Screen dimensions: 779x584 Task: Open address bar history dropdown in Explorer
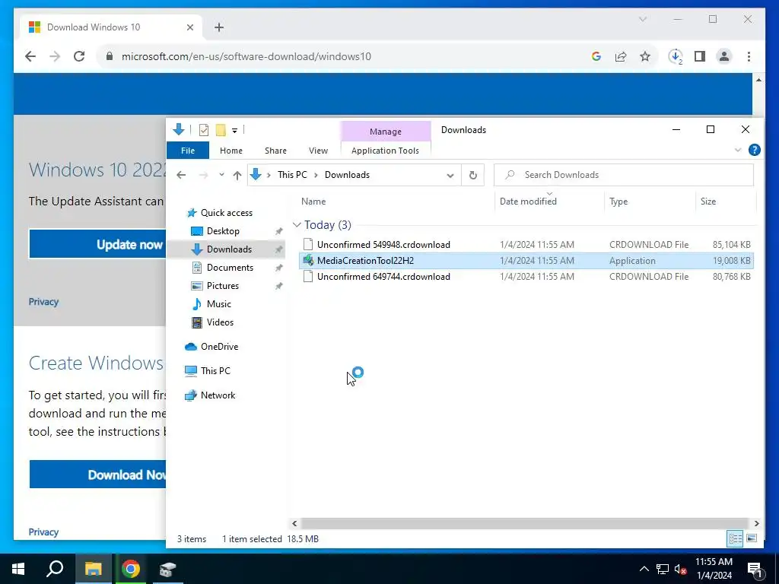pos(450,176)
